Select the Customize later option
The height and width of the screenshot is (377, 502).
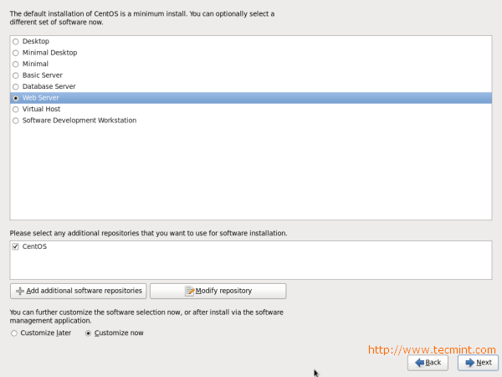click(x=15, y=333)
